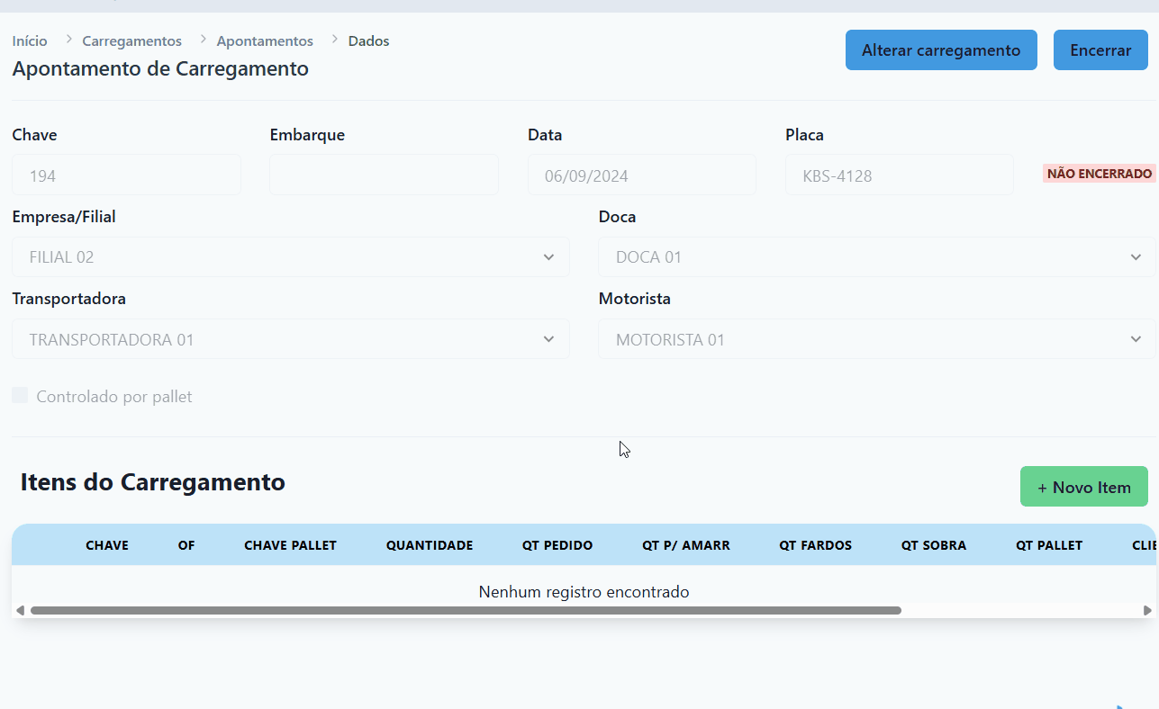
Task: Sort by the QUANTIDADE column header
Action: tap(430, 545)
